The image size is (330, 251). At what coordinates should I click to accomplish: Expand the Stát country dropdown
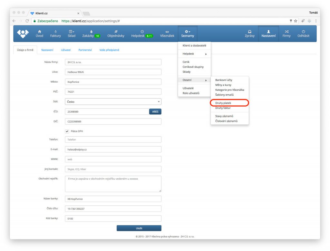pos(113,102)
